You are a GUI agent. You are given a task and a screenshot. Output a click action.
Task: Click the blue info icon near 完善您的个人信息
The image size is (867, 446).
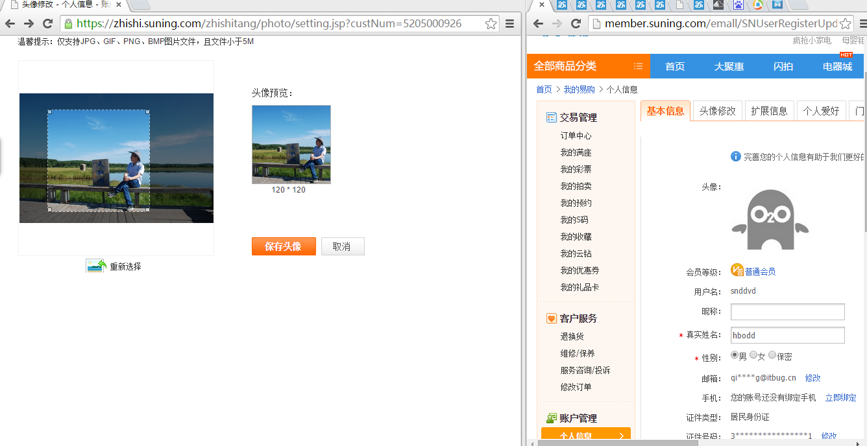(735, 156)
